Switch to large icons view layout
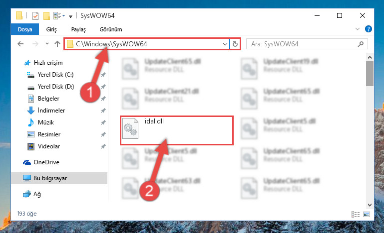Screen dimensions: 384x233 [x=367, y=214]
